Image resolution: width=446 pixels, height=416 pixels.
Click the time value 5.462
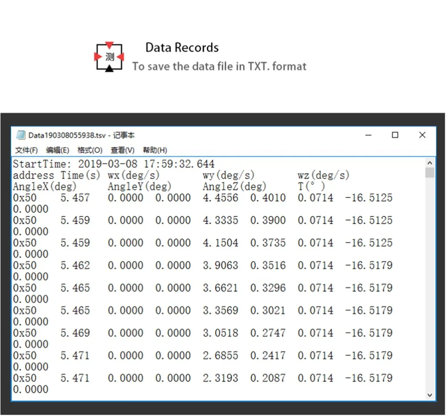point(75,265)
